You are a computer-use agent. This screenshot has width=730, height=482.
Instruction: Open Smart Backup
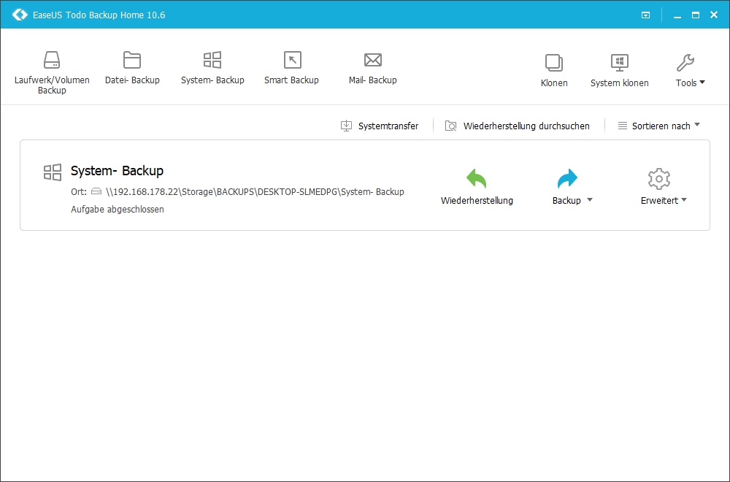(292, 68)
